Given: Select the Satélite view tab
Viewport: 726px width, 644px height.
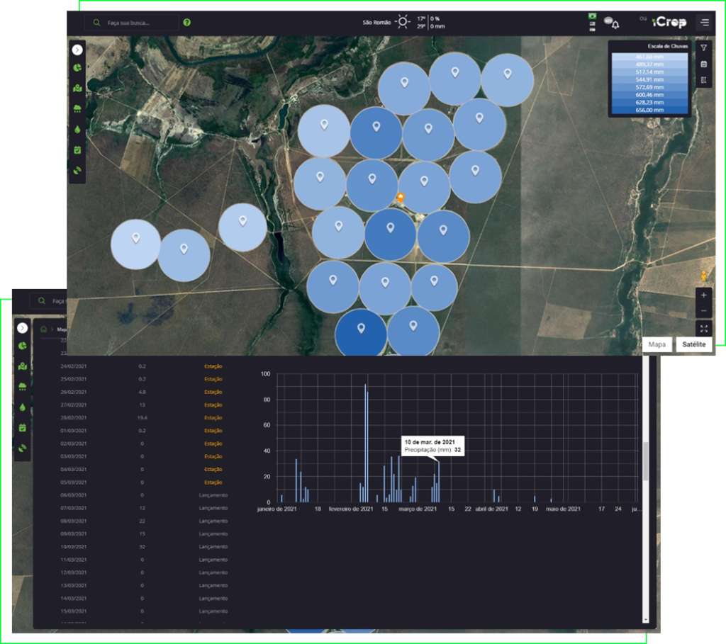Looking at the screenshot, I should (x=693, y=344).
